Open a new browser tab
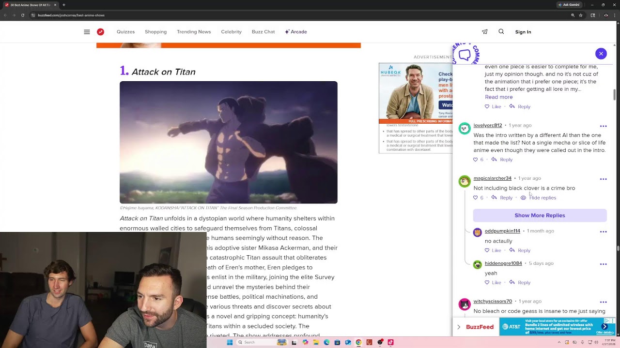The height and width of the screenshot is (348, 620). tap(63, 5)
